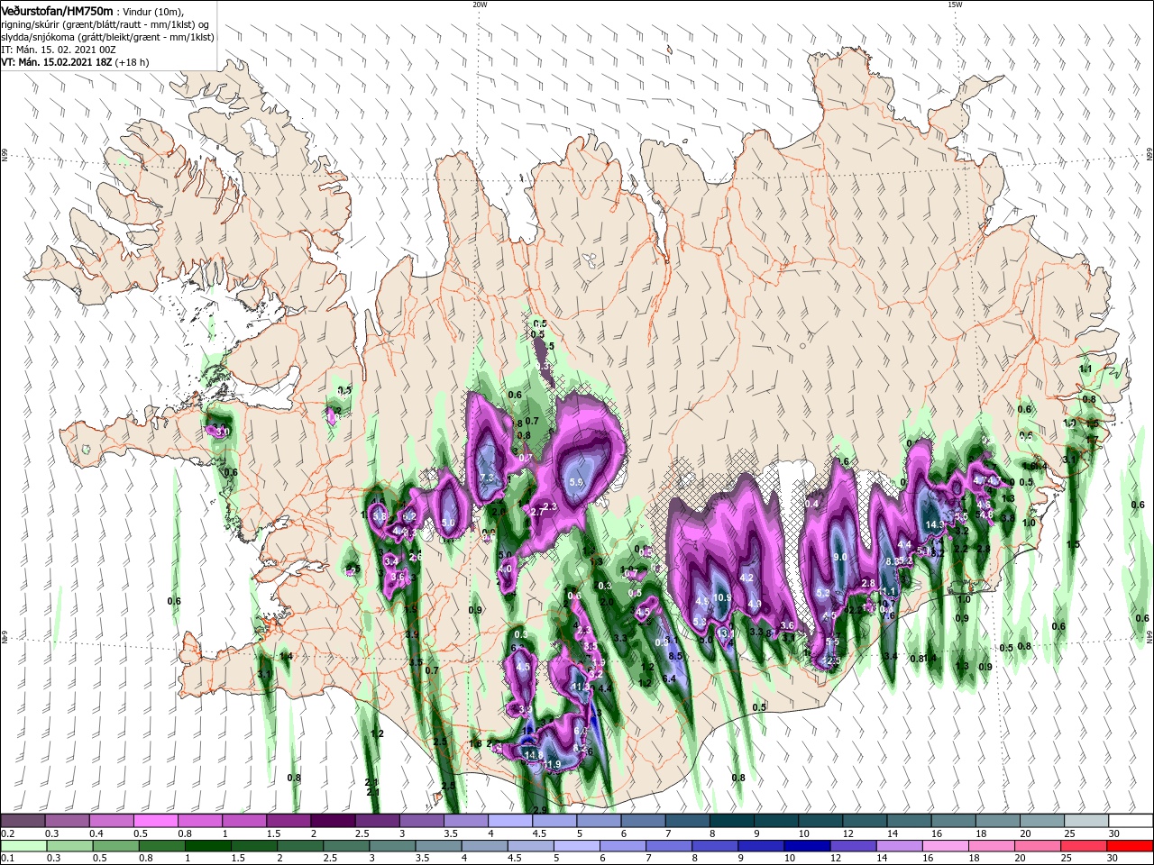Click the orchid 14 rain legend swatch
The height and width of the screenshot is (865, 1154).
(899, 846)
